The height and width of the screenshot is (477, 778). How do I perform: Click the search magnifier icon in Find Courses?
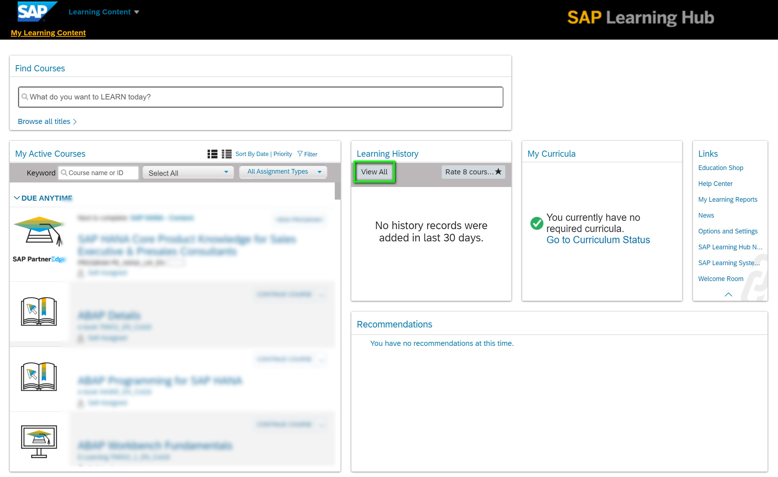coord(25,97)
